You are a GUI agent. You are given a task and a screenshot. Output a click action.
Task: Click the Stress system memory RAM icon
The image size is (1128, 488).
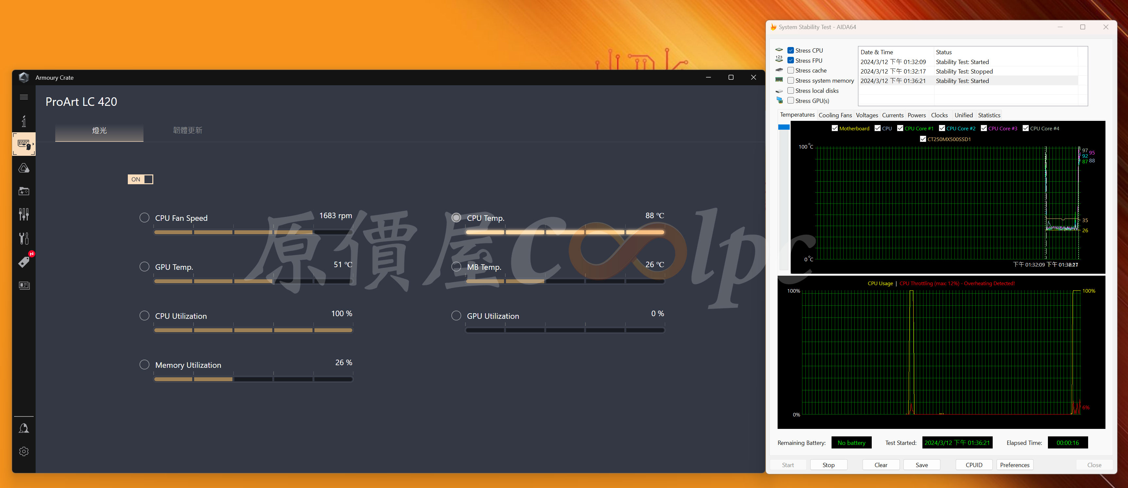[779, 80]
